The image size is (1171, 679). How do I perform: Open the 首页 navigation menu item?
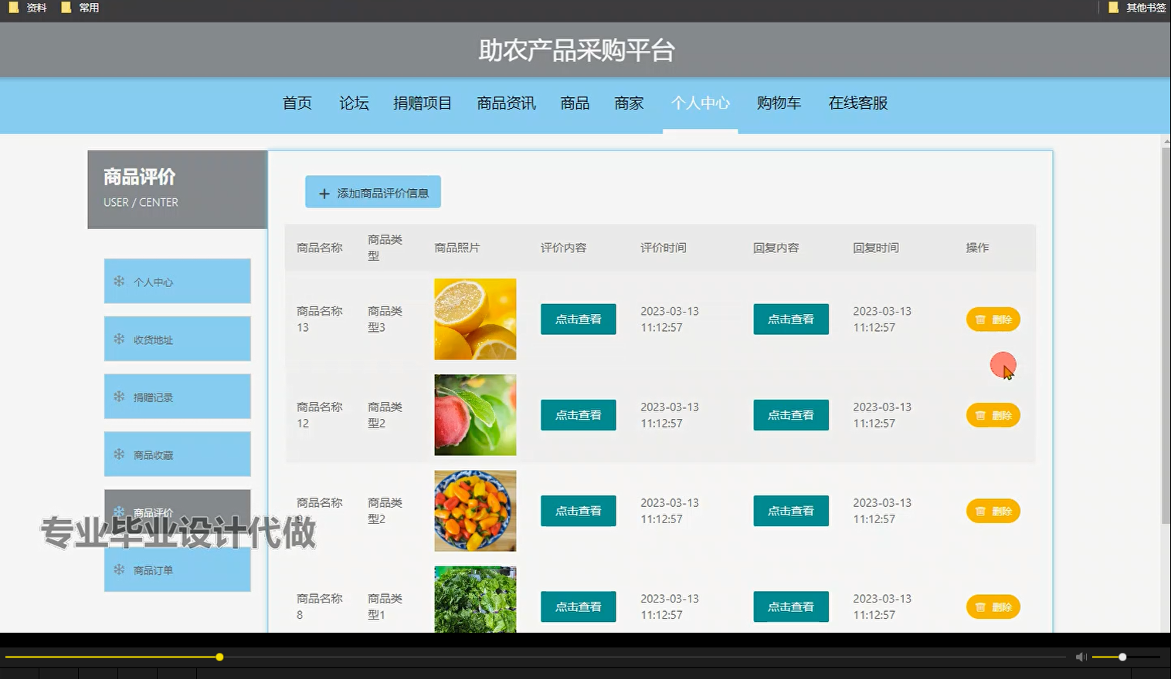pos(297,103)
